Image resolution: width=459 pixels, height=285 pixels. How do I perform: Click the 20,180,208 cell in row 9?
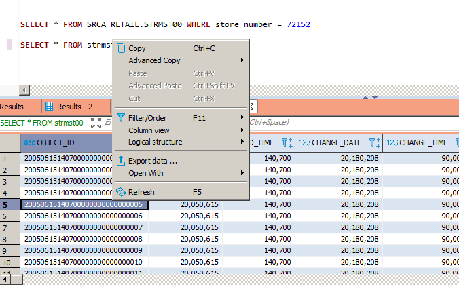coord(339,251)
